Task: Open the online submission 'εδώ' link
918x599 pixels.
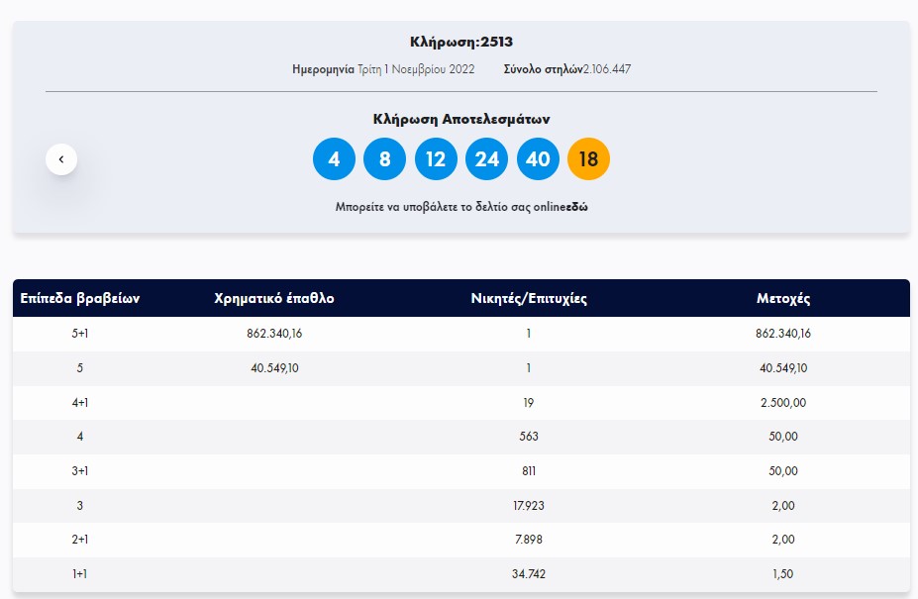Action: coord(576,208)
